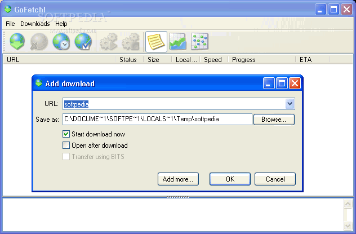Click the Local... column header
Viewport: 356px width, 234px height.
point(185,60)
